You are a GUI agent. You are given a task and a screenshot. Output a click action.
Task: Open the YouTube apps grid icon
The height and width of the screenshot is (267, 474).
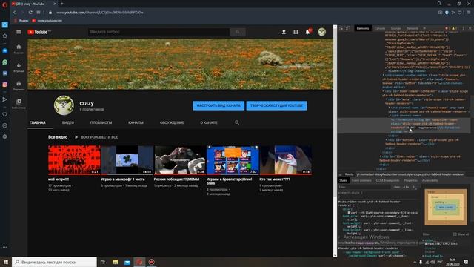[x=296, y=32]
